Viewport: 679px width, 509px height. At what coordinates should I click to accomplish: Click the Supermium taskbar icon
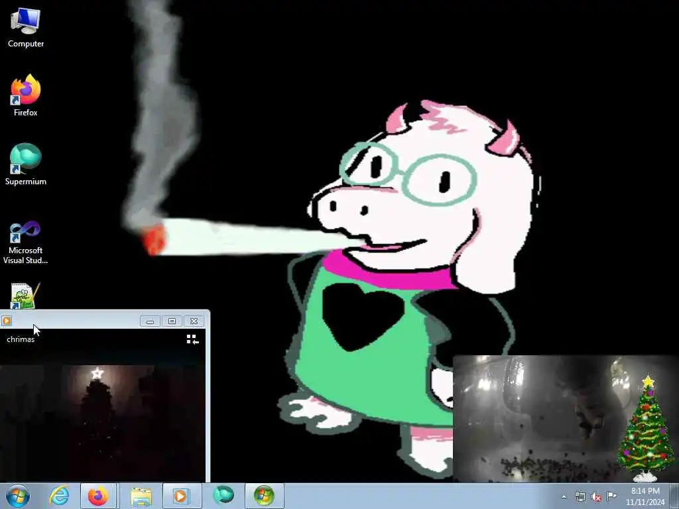click(x=223, y=496)
